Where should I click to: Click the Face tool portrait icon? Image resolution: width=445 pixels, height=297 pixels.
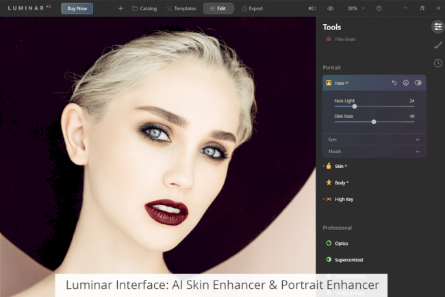(x=329, y=83)
